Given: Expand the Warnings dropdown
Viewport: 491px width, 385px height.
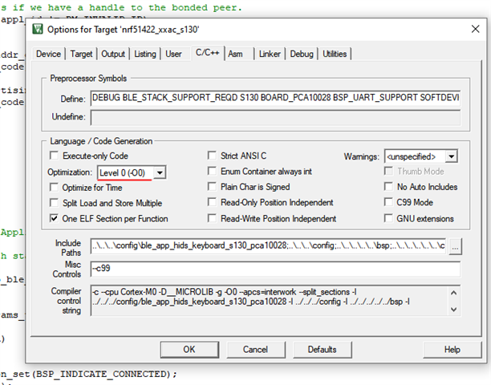Looking at the screenshot, I should (452, 156).
